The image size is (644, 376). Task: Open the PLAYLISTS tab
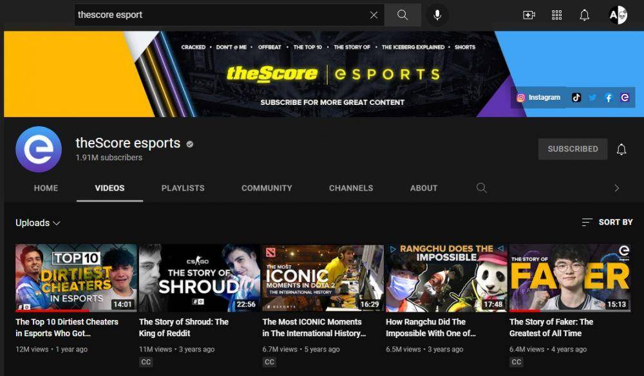pos(183,188)
